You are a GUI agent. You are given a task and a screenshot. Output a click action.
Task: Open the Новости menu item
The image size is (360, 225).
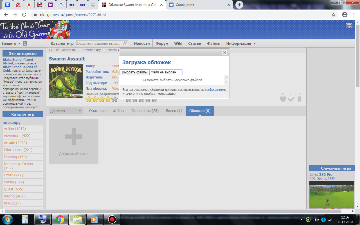point(142,43)
